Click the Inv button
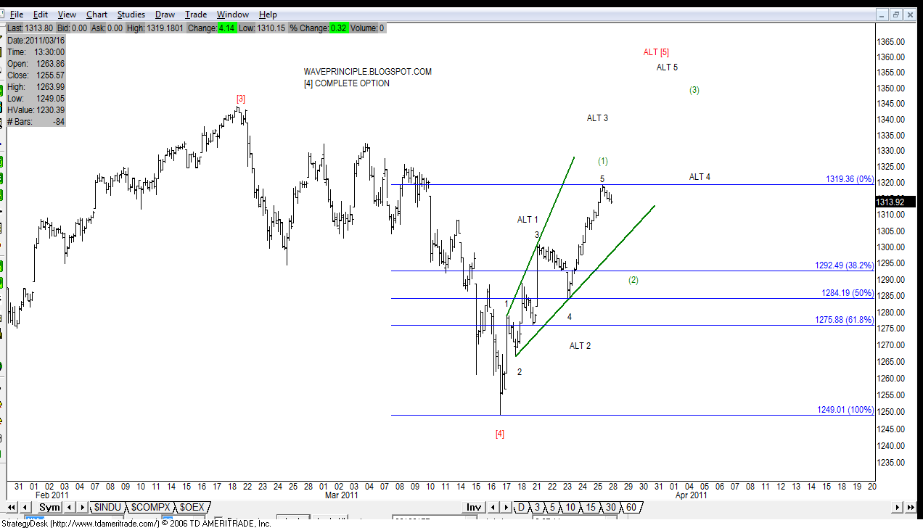923x528 pixels. pos(473,507)
